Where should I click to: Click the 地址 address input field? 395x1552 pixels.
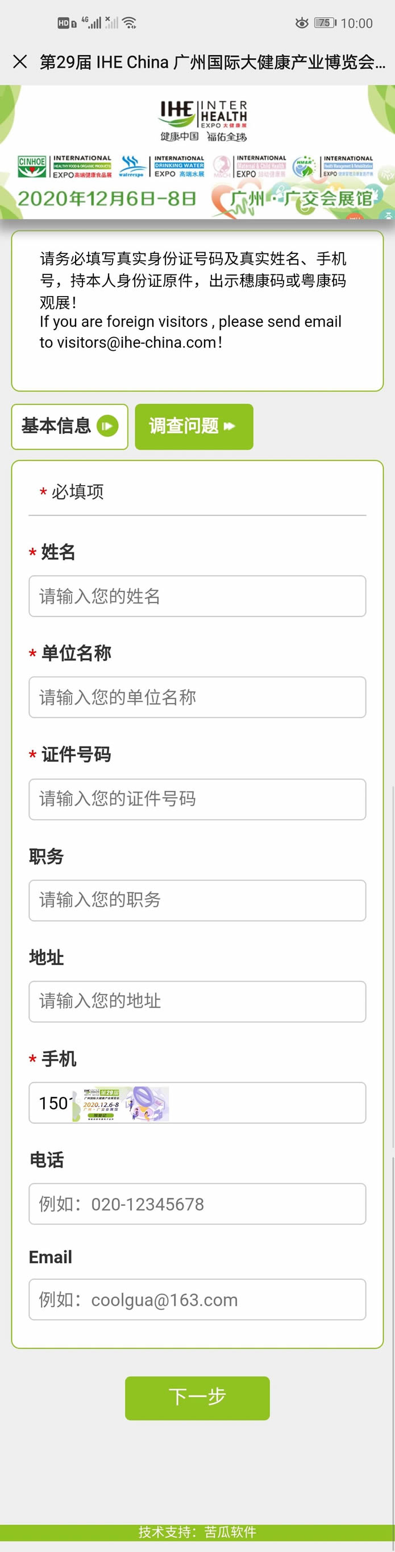click(197, 1001)
